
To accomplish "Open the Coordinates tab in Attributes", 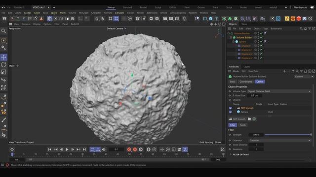I will pos(246,82).
